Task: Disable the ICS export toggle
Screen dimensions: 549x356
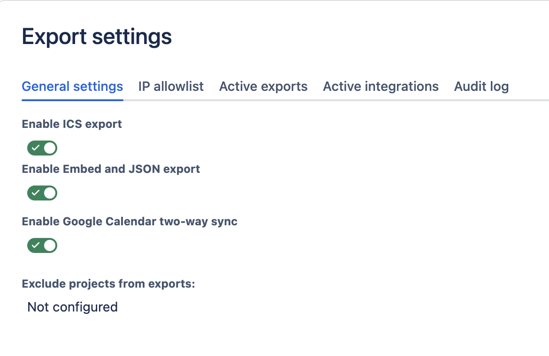Action: (x=42, y=148)
